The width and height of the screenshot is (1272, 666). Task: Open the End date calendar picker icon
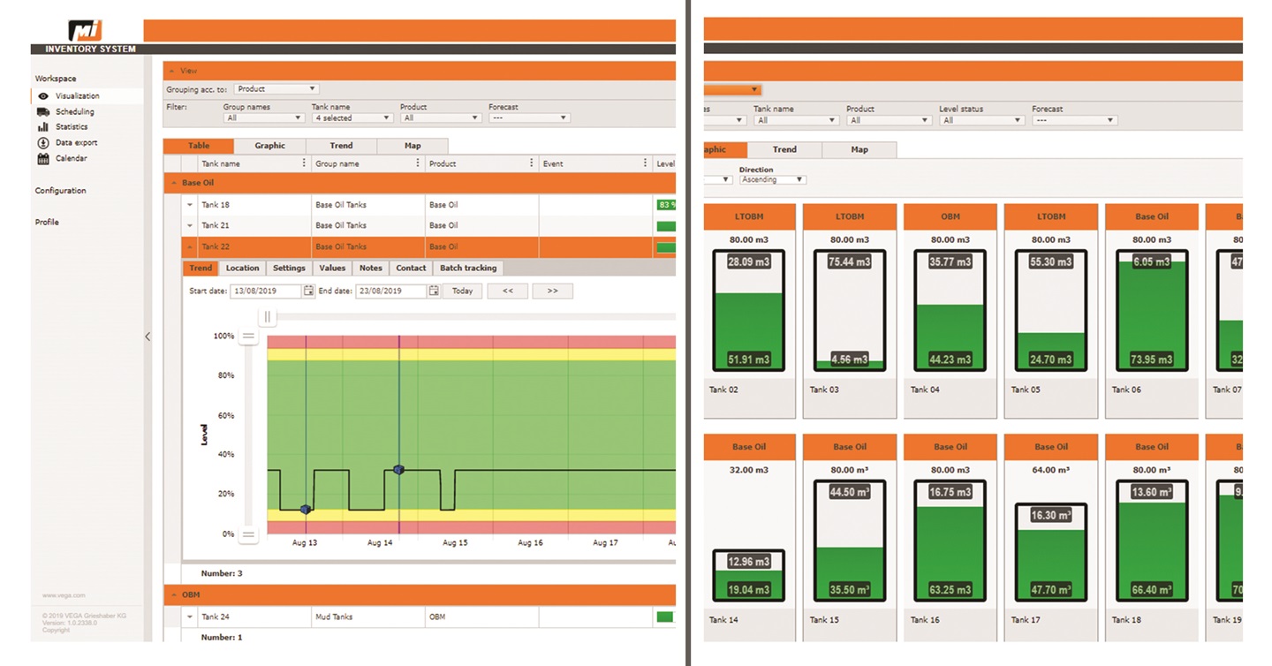pos(434,291)
